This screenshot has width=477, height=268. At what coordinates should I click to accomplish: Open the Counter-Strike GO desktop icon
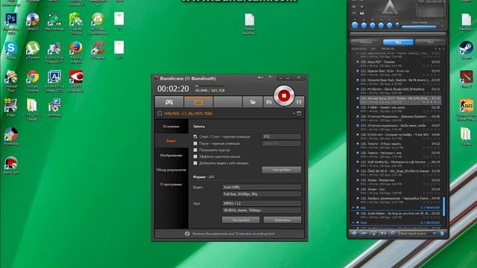tap(466, 109)
